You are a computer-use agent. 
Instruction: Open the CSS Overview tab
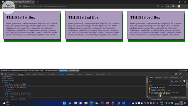tap(100, 74)
